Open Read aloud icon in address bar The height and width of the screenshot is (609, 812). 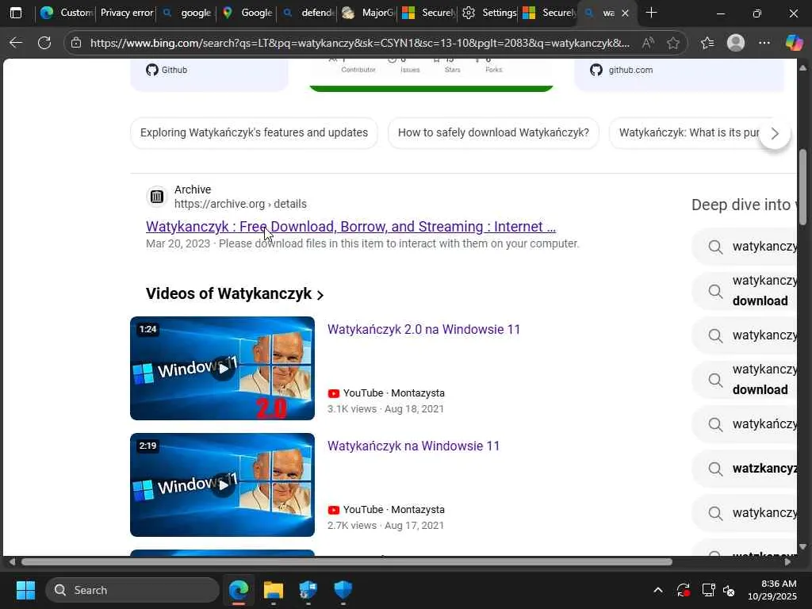pyautogui.click(x=648, y=43)
